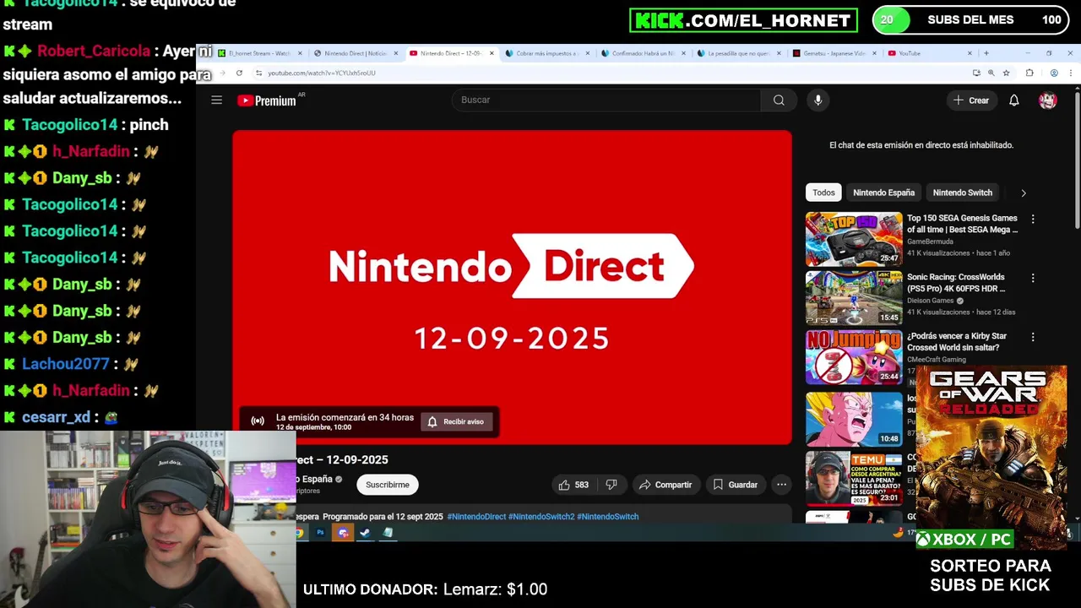Select the Todos filter chip

pos(823,193)
